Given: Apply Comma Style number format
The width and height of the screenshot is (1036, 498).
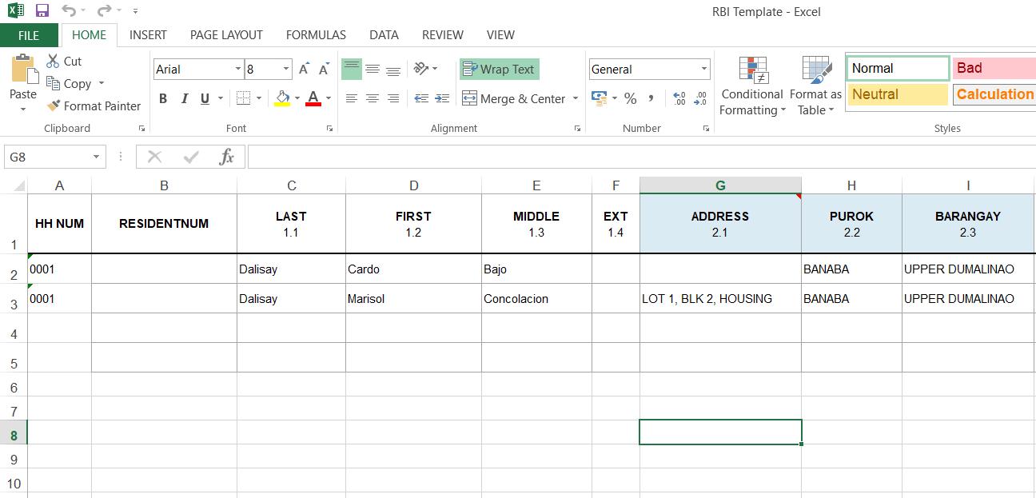Looking at the screenshot, I should 651,98.
